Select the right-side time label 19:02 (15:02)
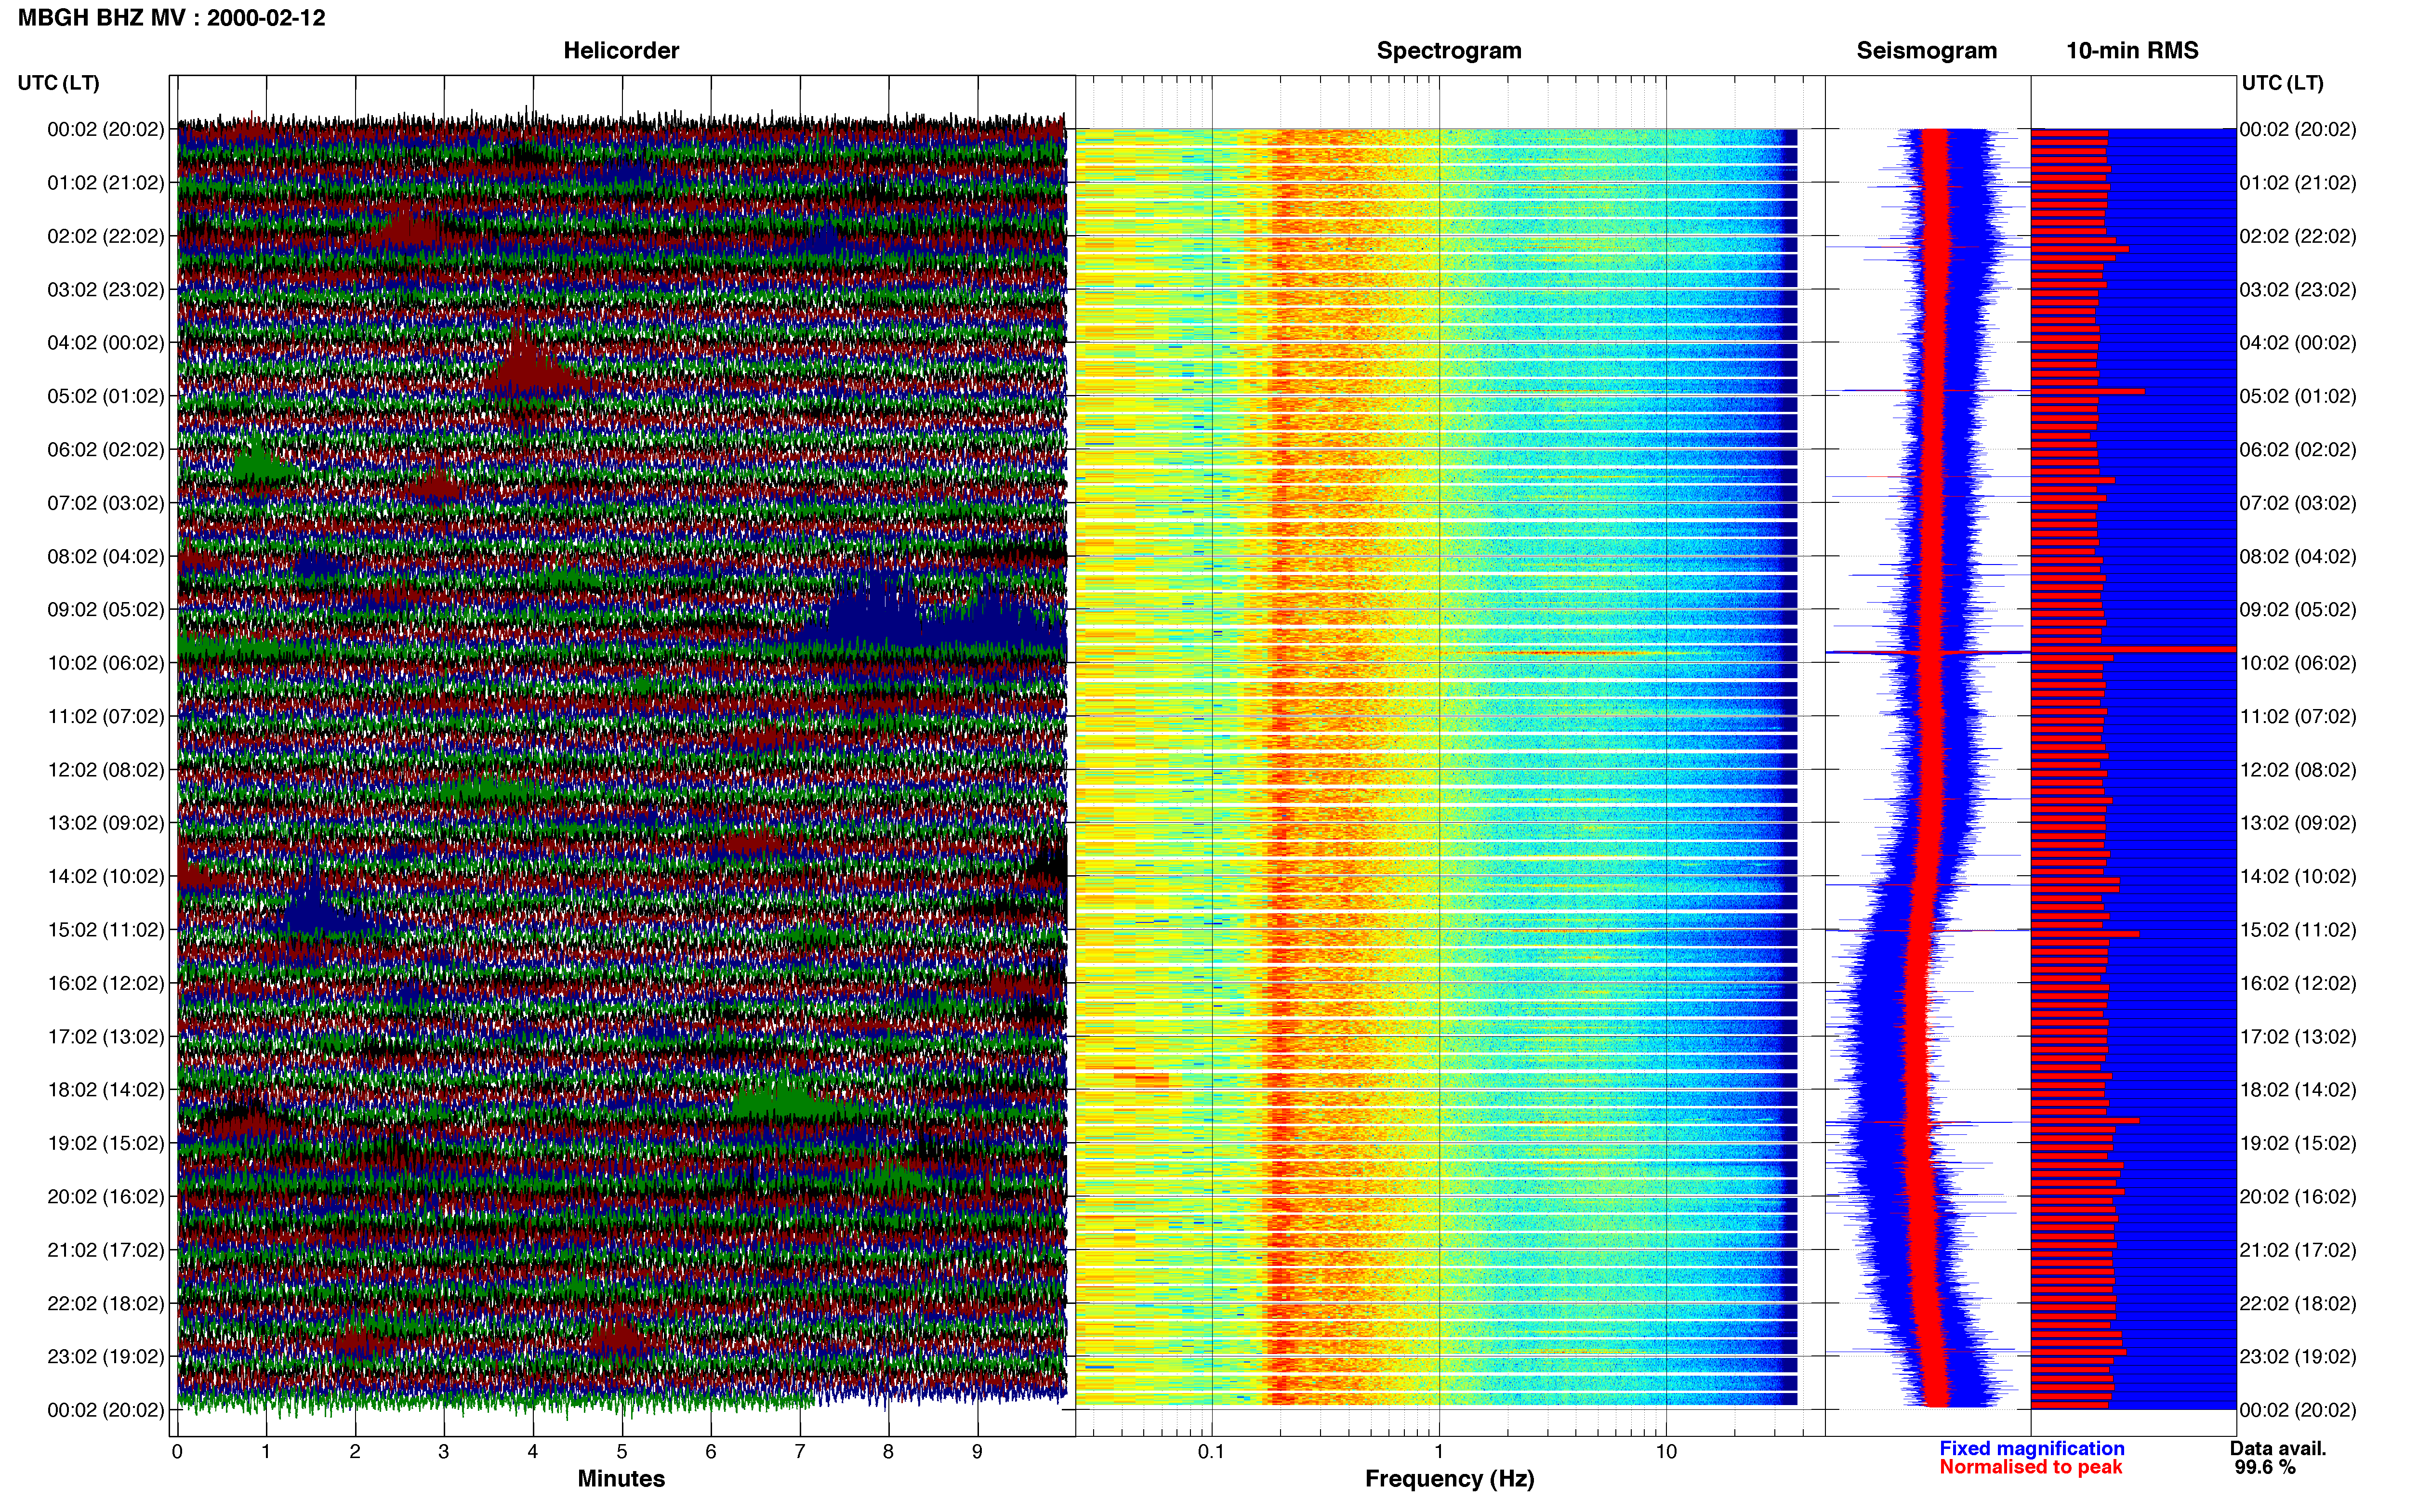Screen dimensions: 2418x1512 click(2298, 1143)
